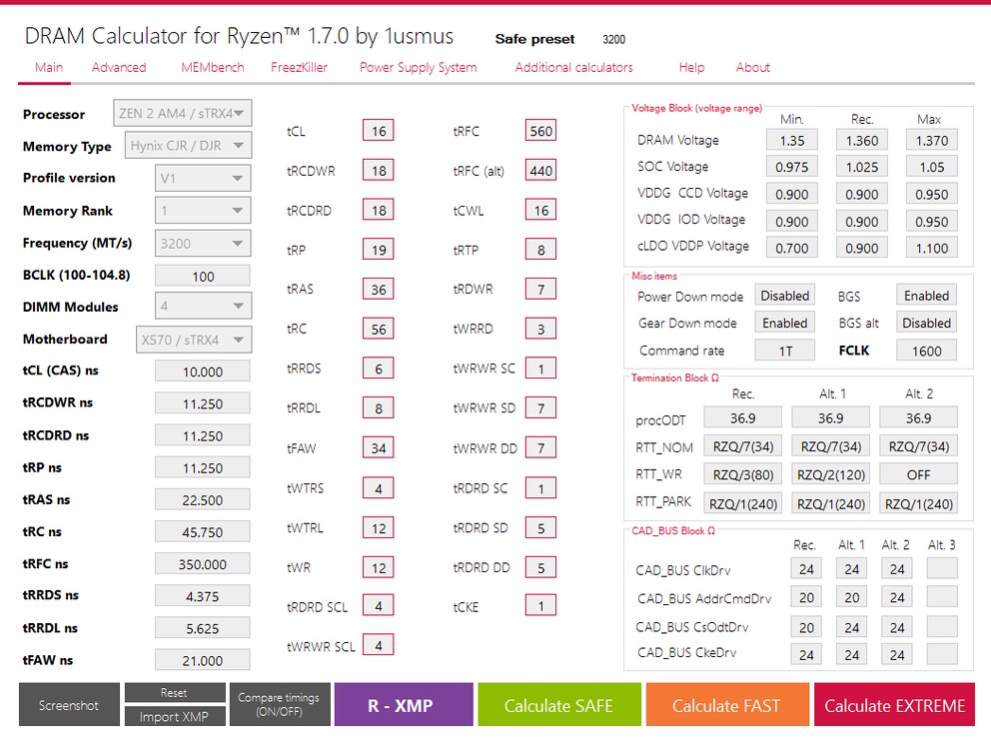Toggle Compare timings (ON/OFF)

pyautogui.click(x=280, y=705)
